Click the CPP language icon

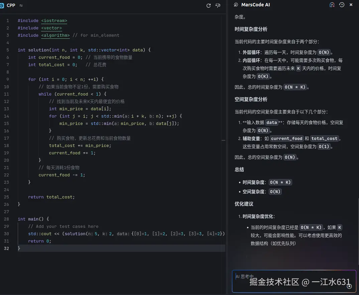point(2,5)
